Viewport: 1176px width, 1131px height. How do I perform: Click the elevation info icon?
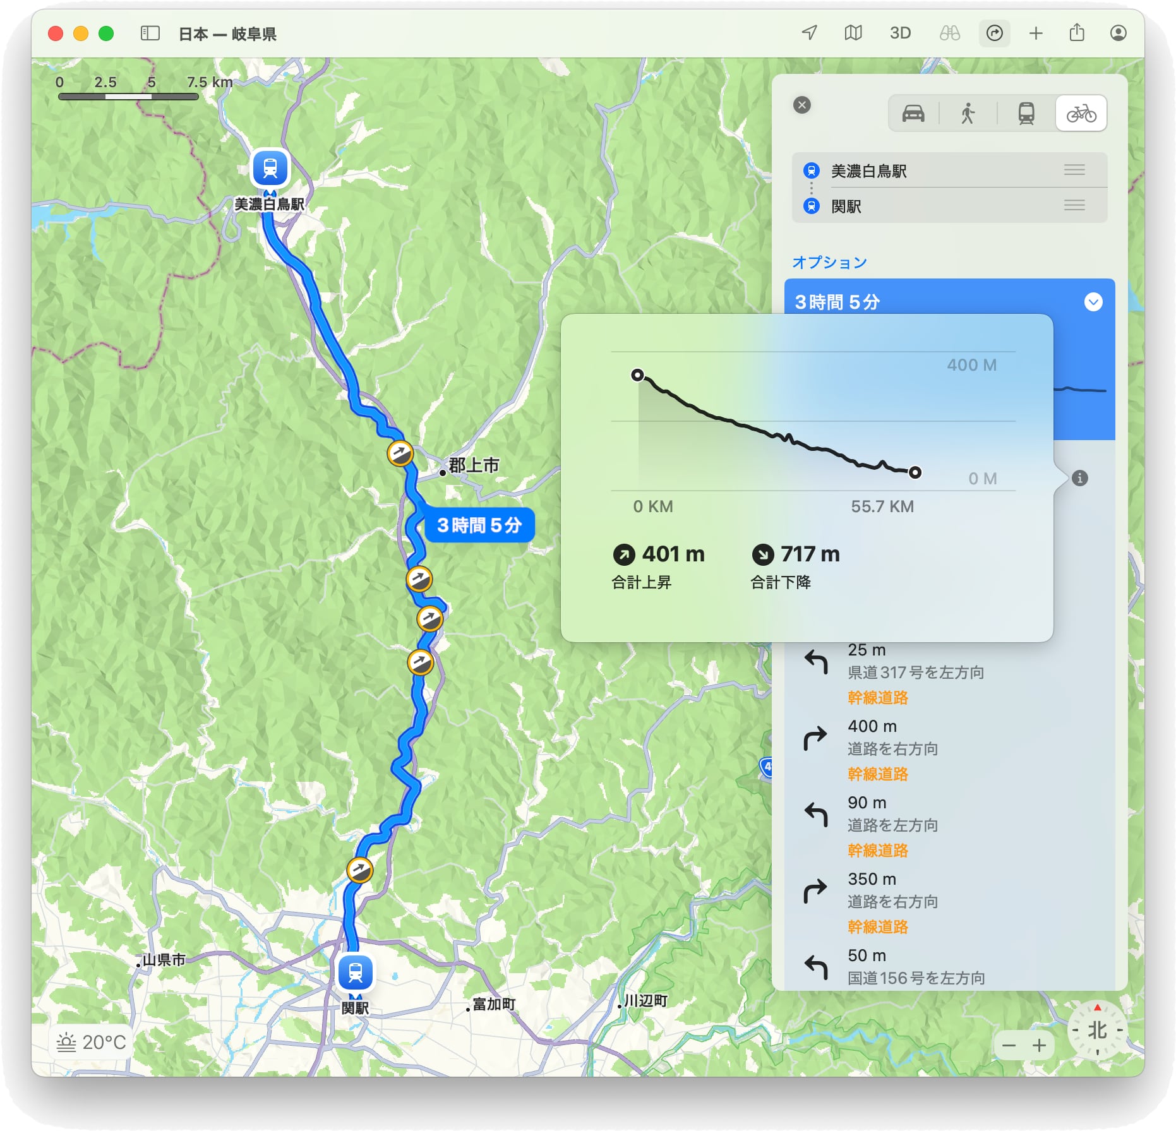pyautogui.click(x=1079, y=478)
